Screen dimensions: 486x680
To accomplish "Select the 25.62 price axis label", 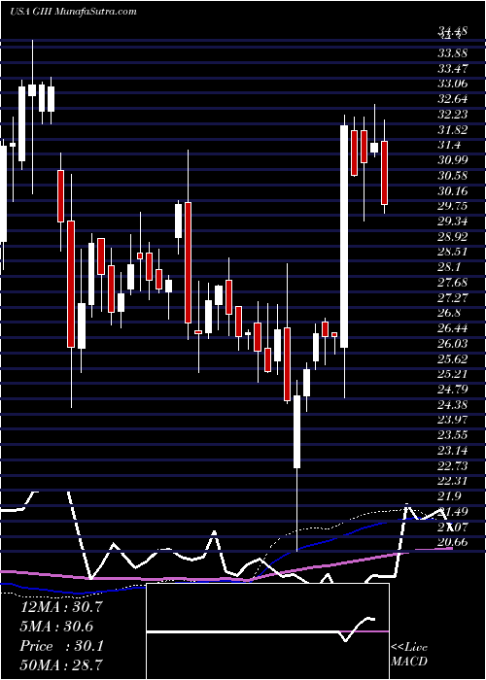I will click(453, 359).
